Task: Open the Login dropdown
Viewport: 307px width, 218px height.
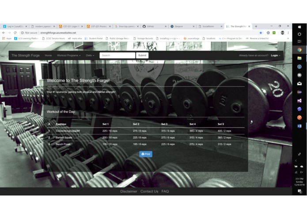Action: pos(276,55)
